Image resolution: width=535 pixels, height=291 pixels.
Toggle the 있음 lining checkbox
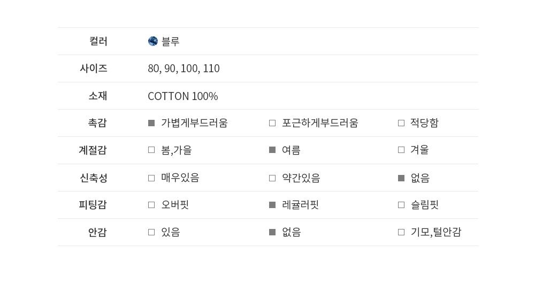tap(151, 232)
